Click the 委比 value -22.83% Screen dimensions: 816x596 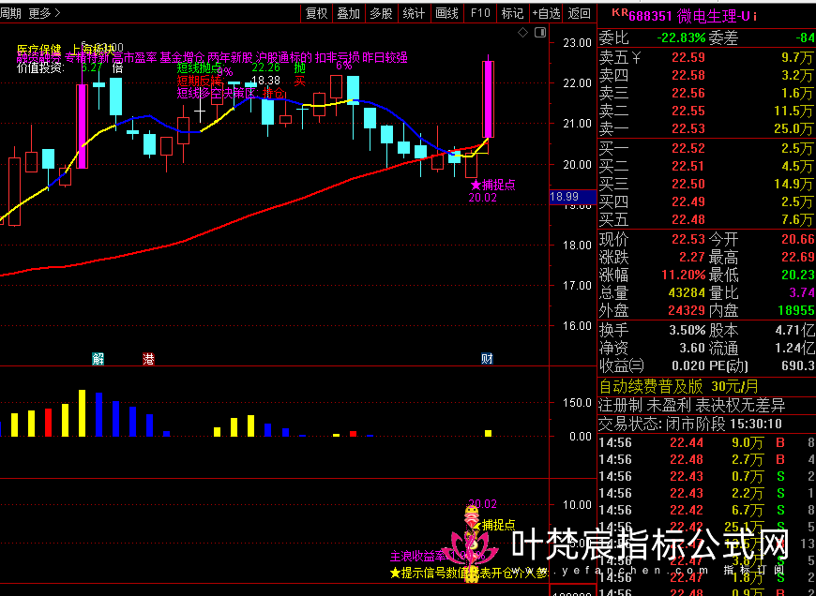point(681,37)
